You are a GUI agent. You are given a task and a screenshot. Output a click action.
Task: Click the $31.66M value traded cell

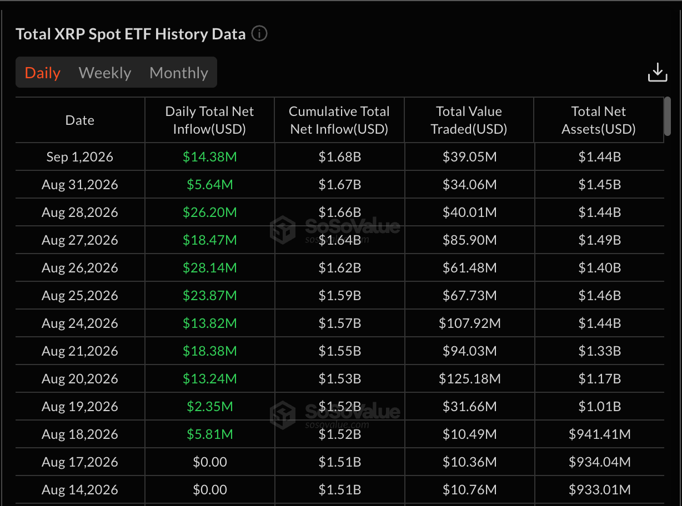tap(470, 407)
